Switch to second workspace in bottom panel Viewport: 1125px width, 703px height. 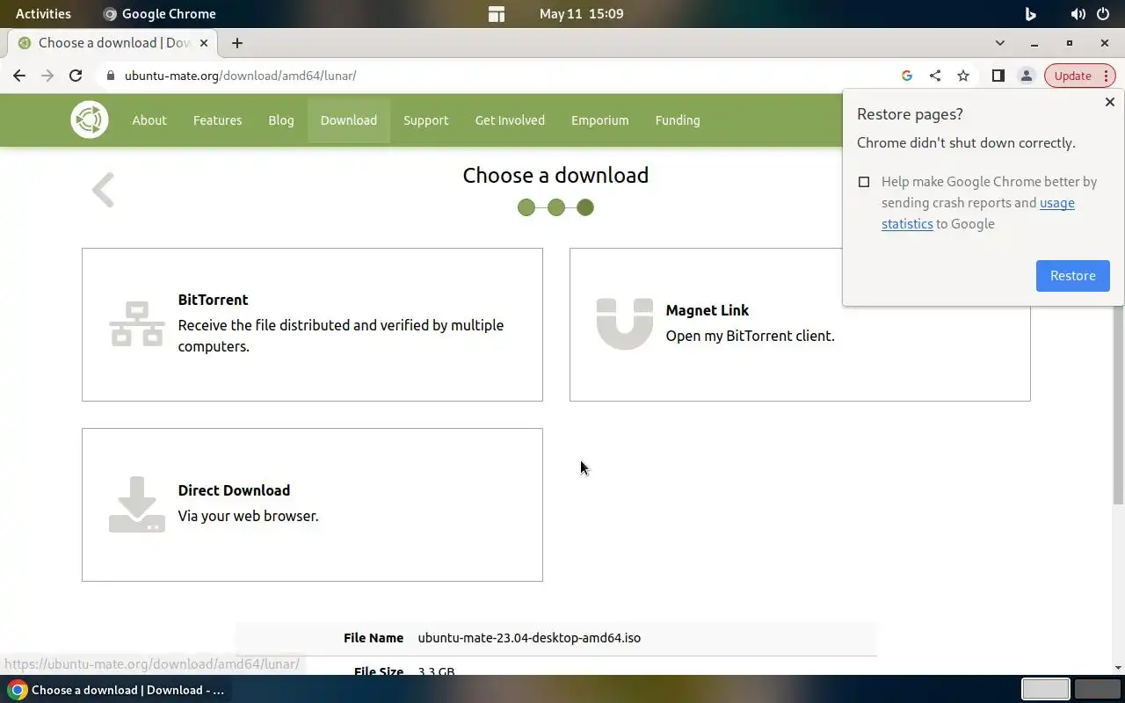pos(1098,690)
